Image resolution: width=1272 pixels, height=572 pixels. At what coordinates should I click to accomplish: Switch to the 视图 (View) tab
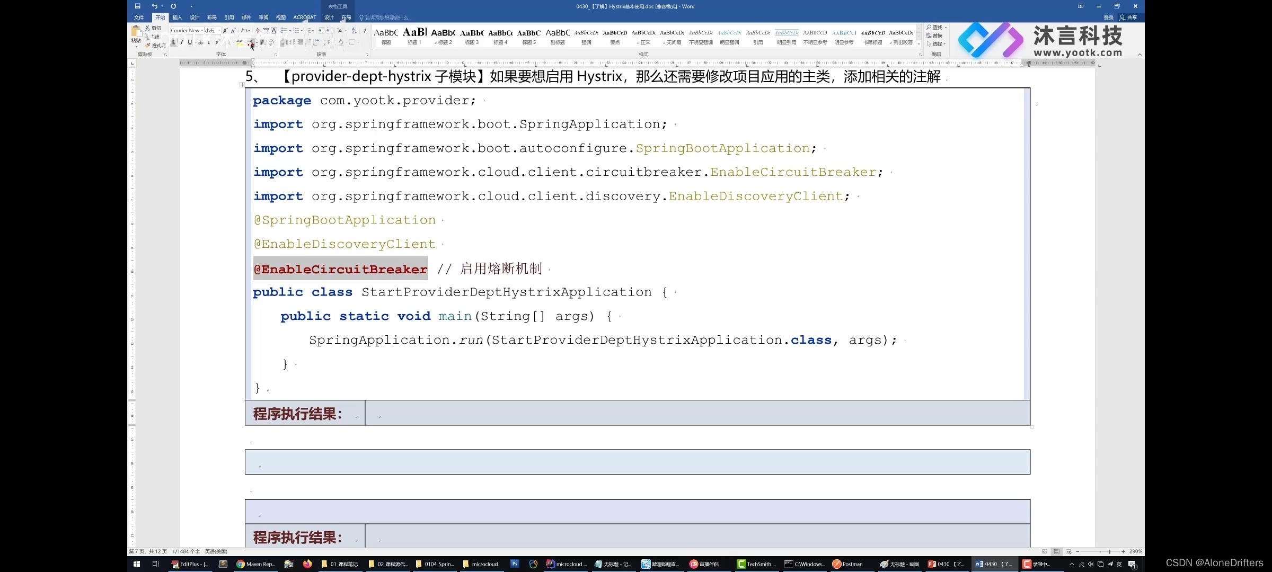click(x=281, y=17)
